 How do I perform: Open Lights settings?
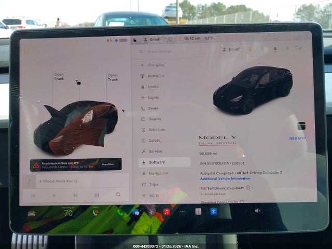pos(150,98)
